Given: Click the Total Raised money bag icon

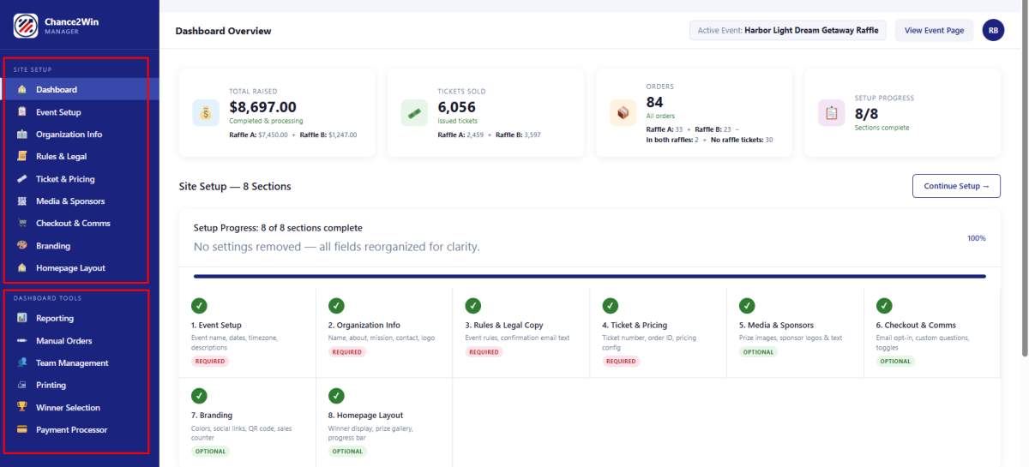Looking at the screenshot, I should [206, 113].
